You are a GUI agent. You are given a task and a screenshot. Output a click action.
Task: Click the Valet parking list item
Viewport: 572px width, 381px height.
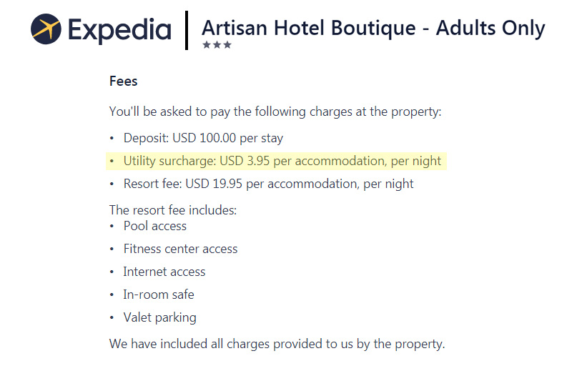click(x=159, y=317)
